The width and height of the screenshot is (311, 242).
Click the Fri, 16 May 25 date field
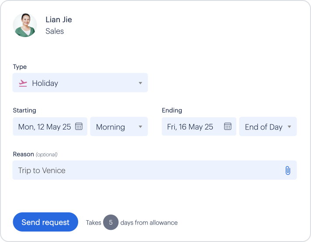(190, 127)
